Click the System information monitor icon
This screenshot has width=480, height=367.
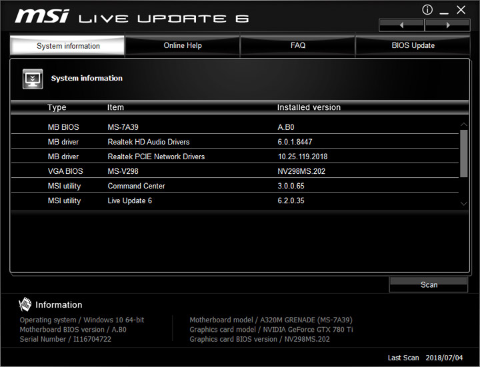tap(33, 79)
